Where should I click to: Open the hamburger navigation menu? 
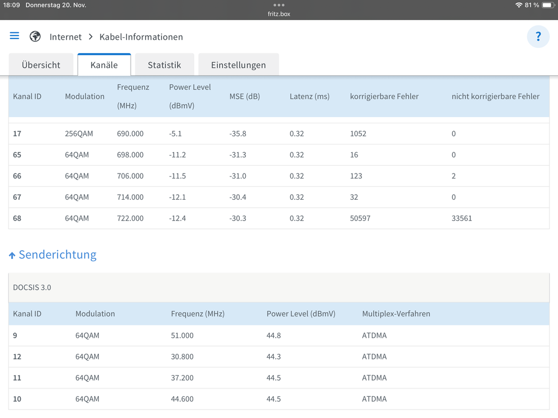(15, 36)
